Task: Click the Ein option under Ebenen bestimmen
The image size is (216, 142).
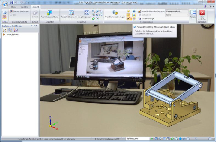Action: point(13,15)
